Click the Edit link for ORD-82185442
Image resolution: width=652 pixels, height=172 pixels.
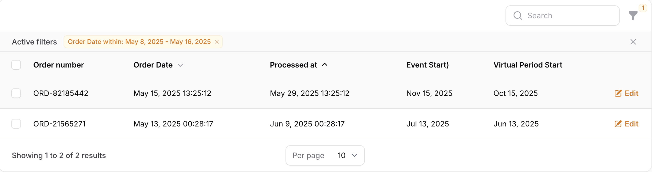631,93
